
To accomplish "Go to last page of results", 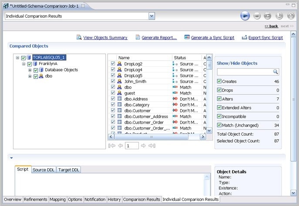I will click(152, 146).
